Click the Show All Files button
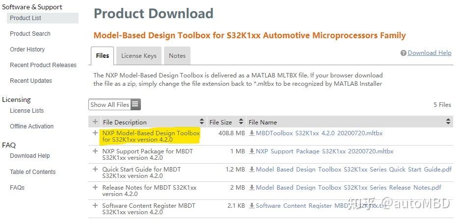 pyautogui.click(x=114, y=104)
